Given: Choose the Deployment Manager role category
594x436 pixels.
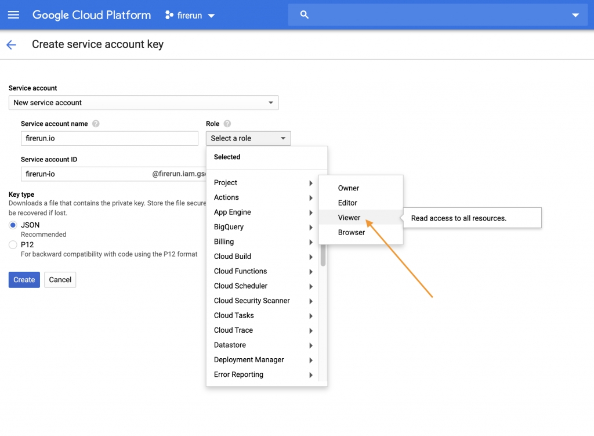Looking at the screenshot, I should click(x=263, y=360).
